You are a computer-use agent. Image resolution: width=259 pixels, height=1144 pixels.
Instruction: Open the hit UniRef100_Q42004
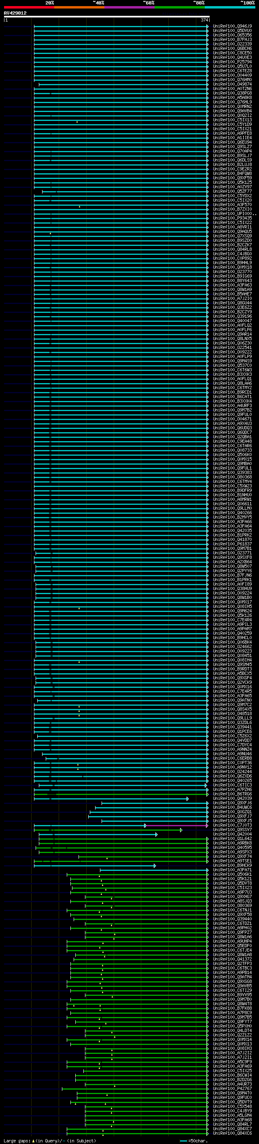pyautogui.click(x=232, y=834)
